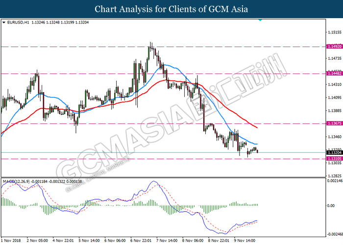Select the 1.14310 value on the price axis
343x245 pixels.
point(335,84)
